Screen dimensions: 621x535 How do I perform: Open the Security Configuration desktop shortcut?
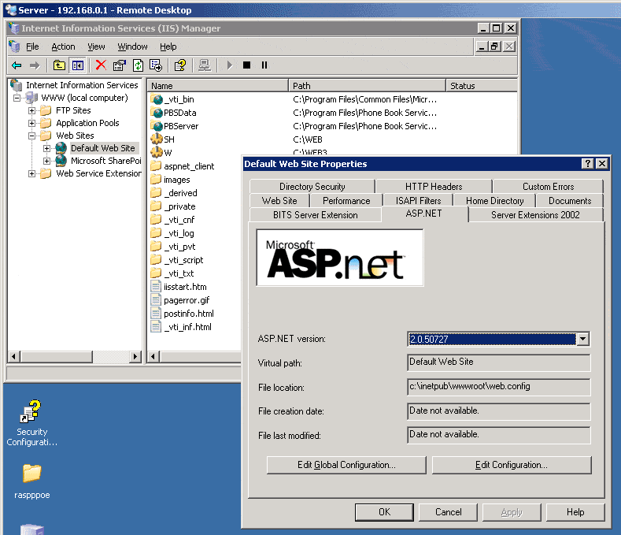tap(31, 423)
